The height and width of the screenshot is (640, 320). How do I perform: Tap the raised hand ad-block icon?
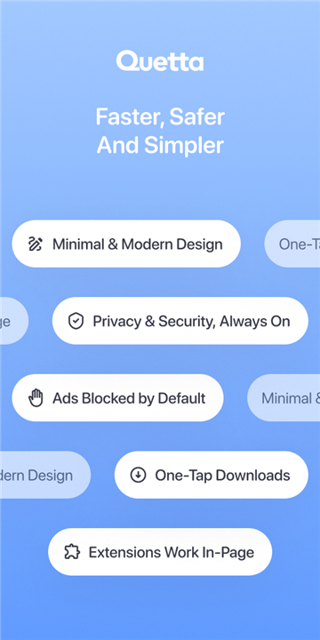pos(36,398)
